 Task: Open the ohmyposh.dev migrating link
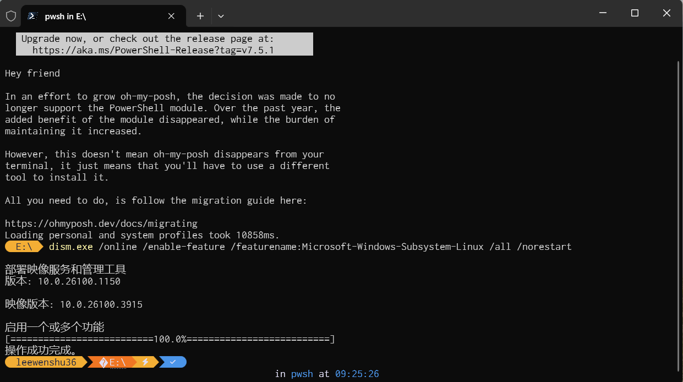(x=101, y=223)
